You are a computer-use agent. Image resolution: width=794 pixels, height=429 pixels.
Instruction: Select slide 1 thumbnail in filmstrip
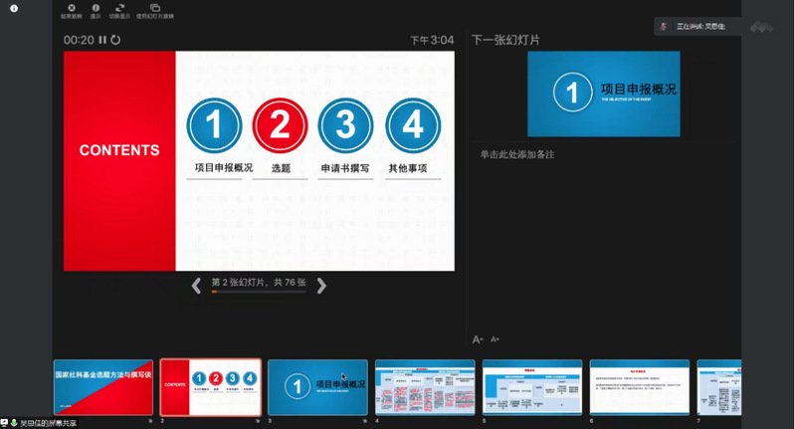tap(103, 387)
